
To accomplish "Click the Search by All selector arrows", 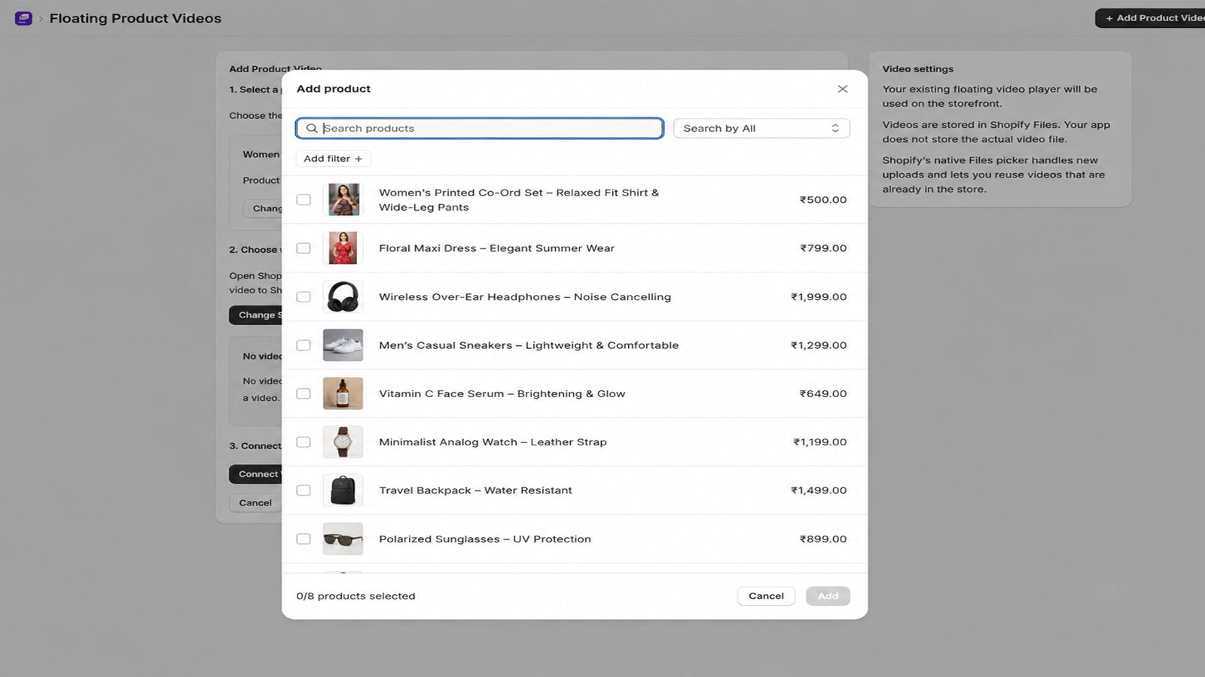I will (x=834, y=129).
